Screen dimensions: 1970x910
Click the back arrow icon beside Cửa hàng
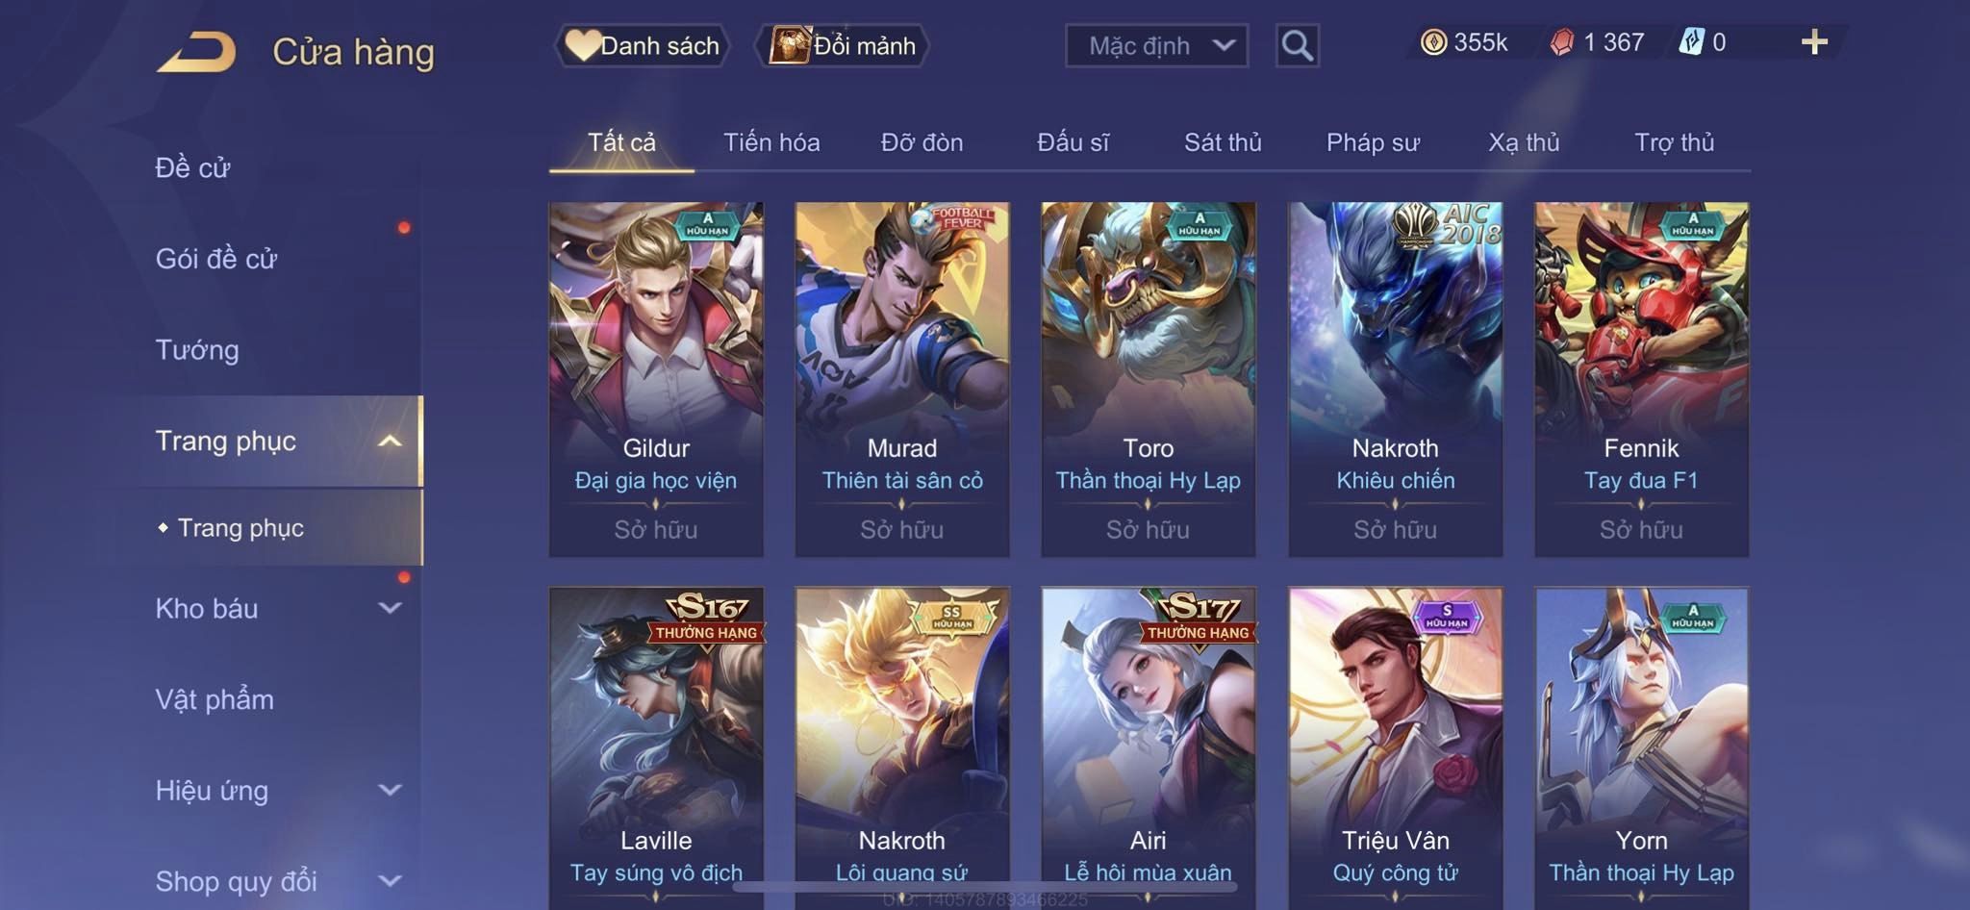[x=196, y=52]
